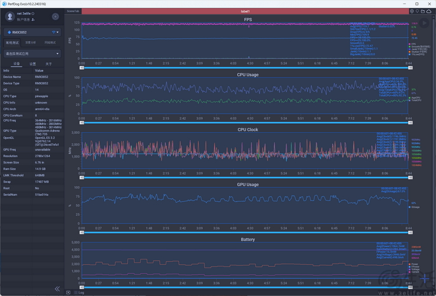Click the location pin icon in the top toolbar
This screenshot has height=296, width=436.
[417, 11]
